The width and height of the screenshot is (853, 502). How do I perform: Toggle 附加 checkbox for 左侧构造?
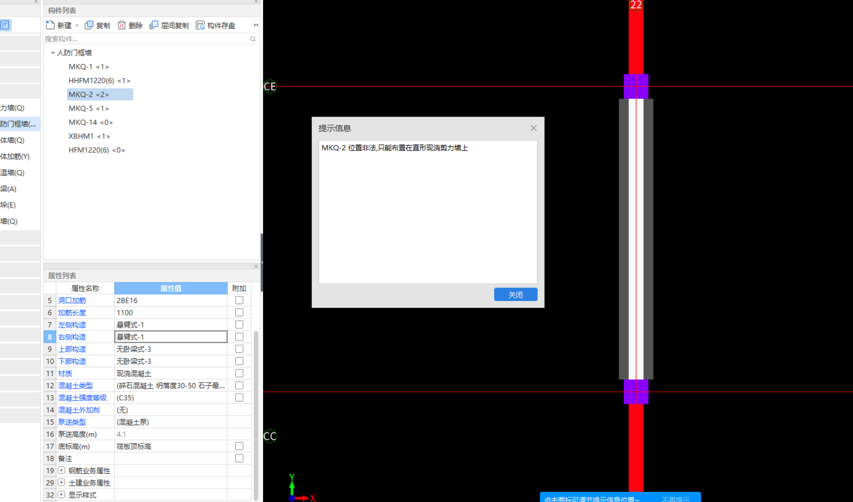coord(239,325)
